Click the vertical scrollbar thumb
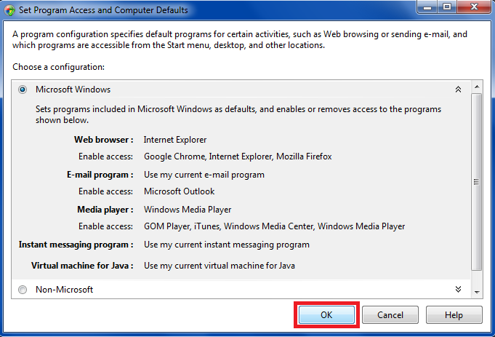The width and height of the screenshot is (495, 337). (477, 182)
